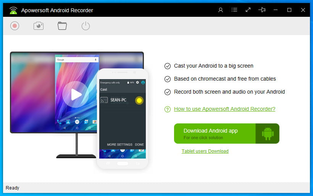Click the power disconnect icon
This screenshot has height=196, width=313.
(86, 26)
